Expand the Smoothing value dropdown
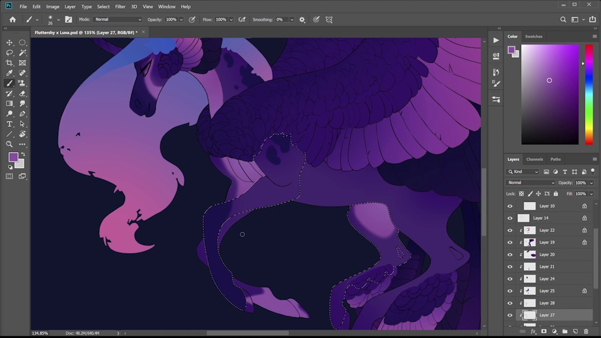This screenshot has height=338, width=601. (292, 20)
